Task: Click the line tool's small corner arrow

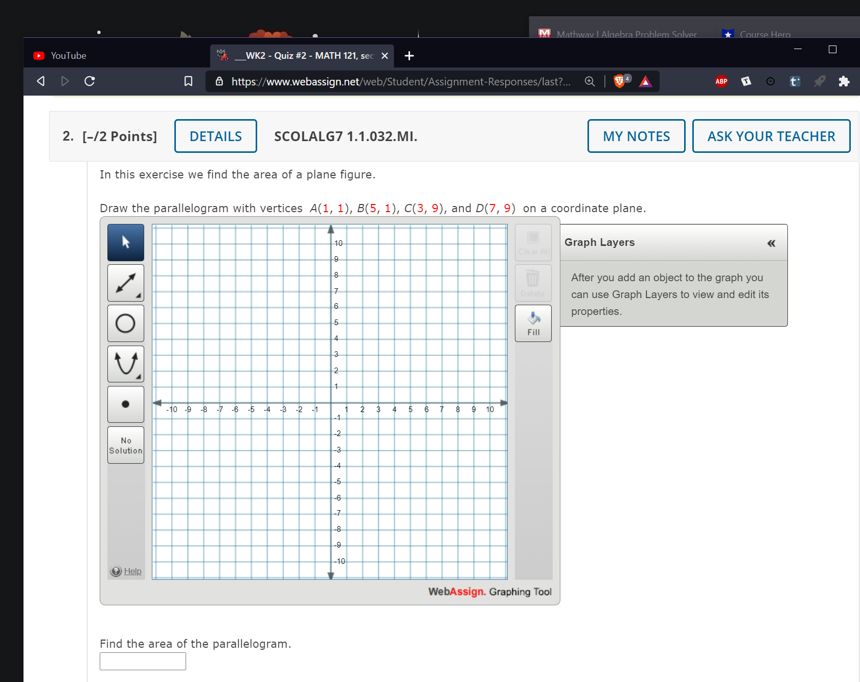Action: [139, 295]
